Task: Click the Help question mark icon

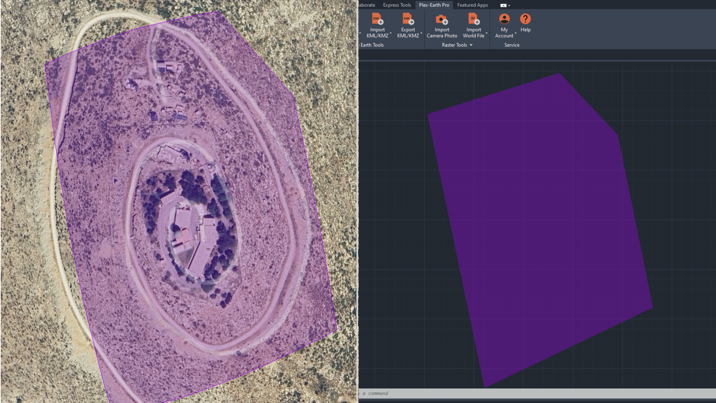Action: click(525, 19)
